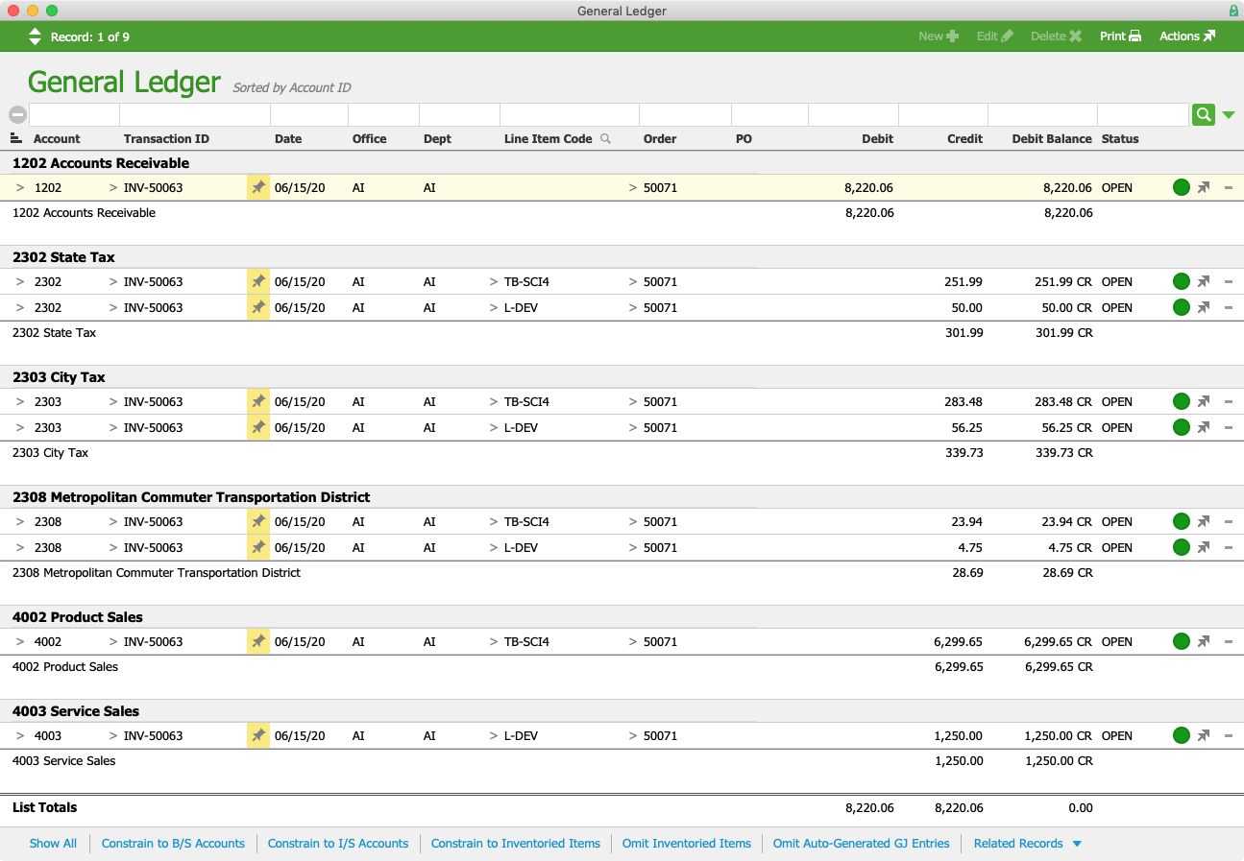Click omit minus on 2308 23.94 row
The height and width of the screenshot is (861, 1244).
(x=1229, y=522)
